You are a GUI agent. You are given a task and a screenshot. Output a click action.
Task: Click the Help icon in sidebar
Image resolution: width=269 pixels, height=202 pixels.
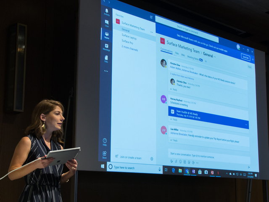[x=105, y=142]
